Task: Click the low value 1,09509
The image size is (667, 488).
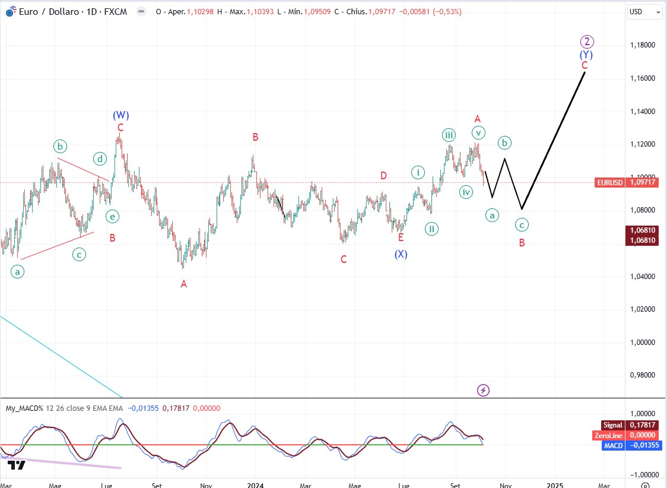Action: (317, 12)
